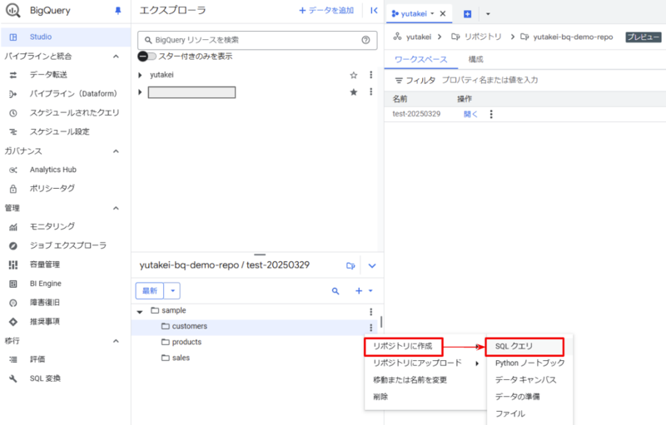The image size is (666, 425).
Task: Click the search help question-mark icon
Action: pos(365,40)
